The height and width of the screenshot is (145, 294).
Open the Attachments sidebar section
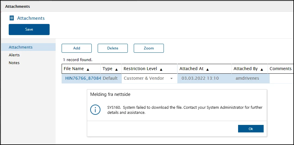pos(21,47)
